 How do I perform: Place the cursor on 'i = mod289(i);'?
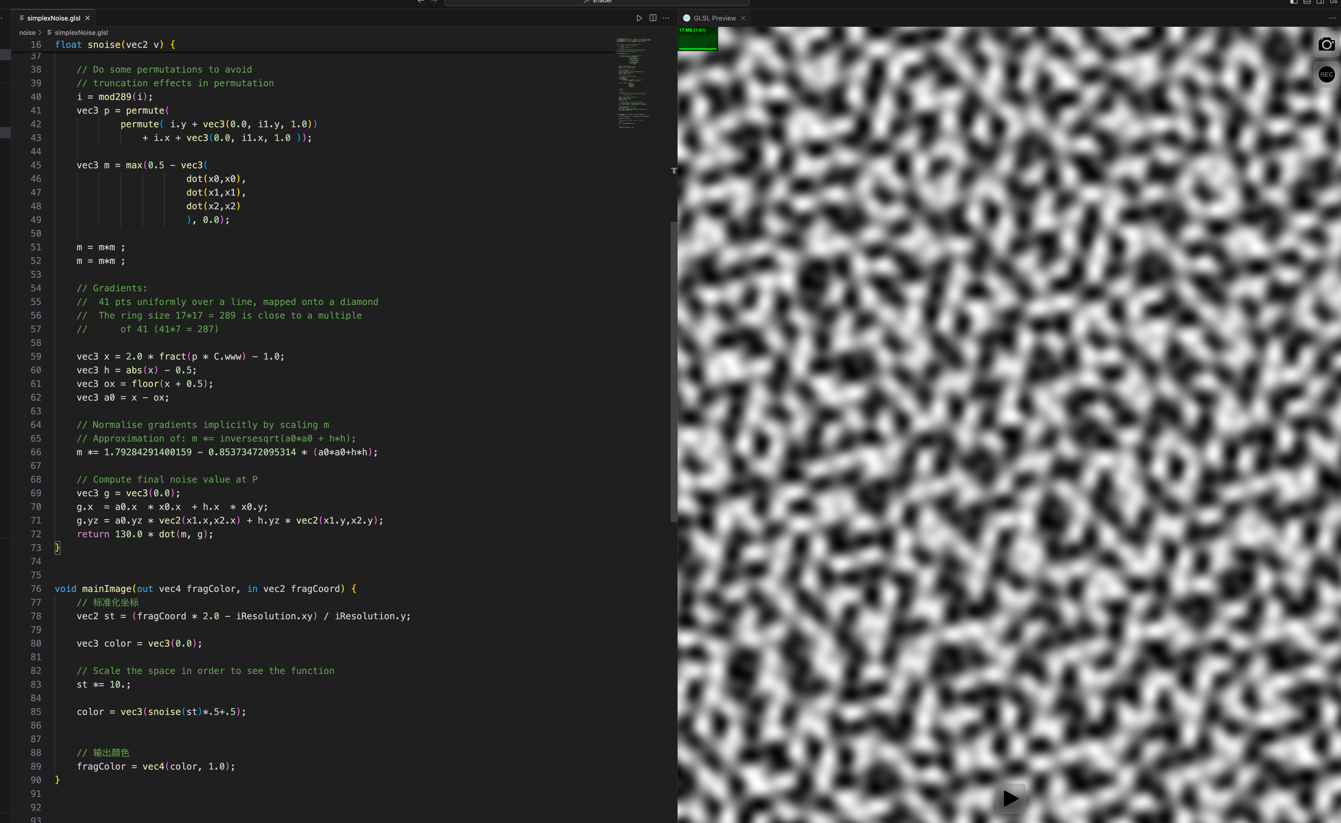point(115,97)
